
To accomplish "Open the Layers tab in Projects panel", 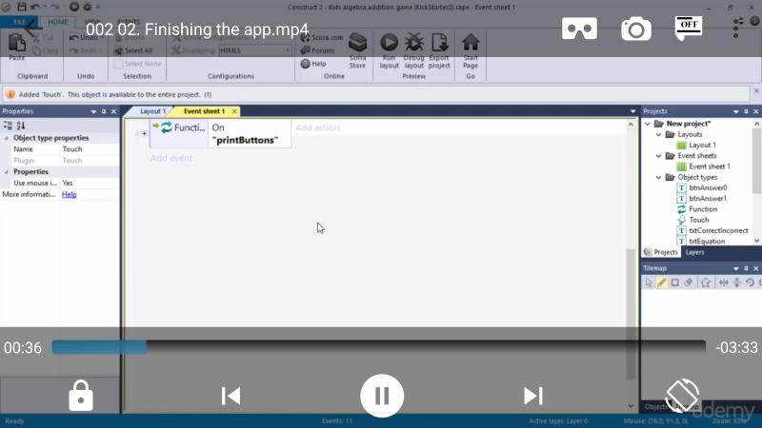I will point(694,252).
